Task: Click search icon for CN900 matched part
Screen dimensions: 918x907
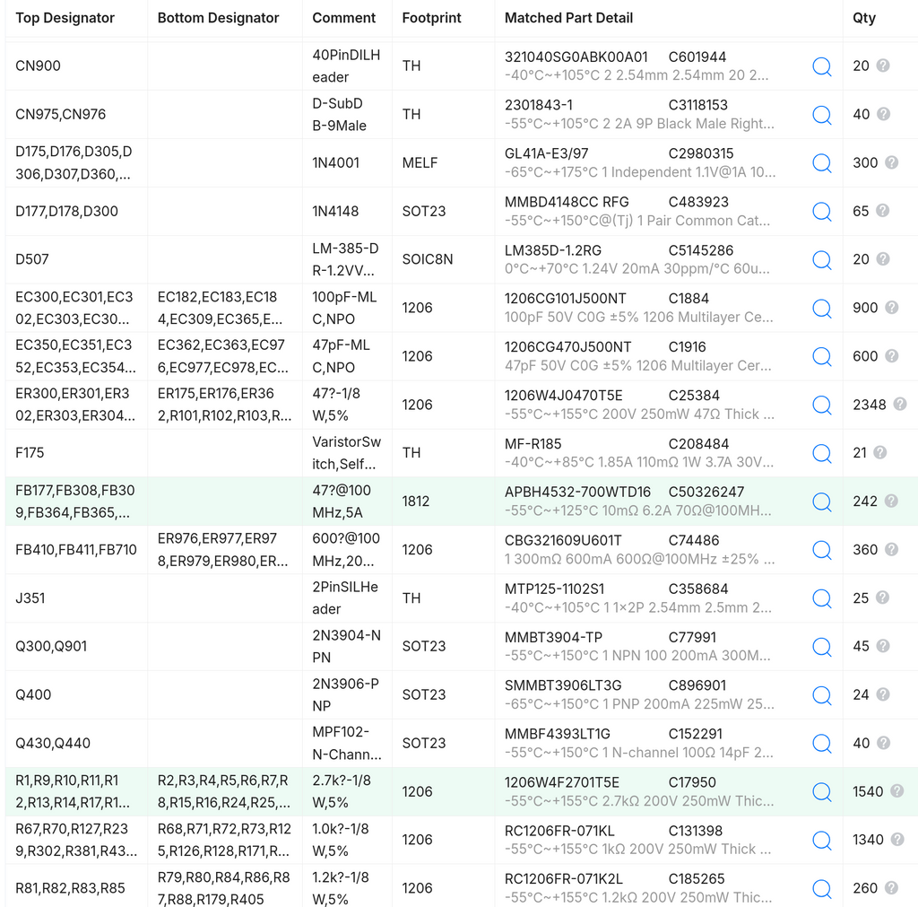Action: 822,66
